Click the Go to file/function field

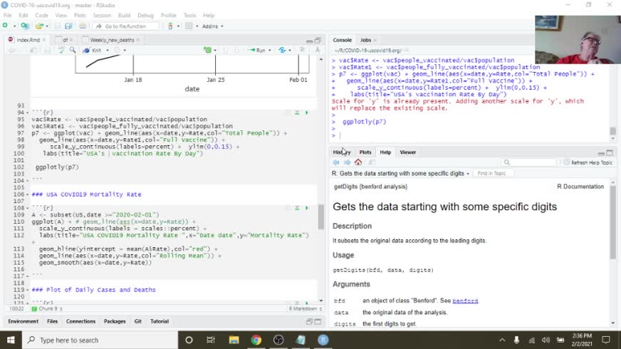(125, 26)
